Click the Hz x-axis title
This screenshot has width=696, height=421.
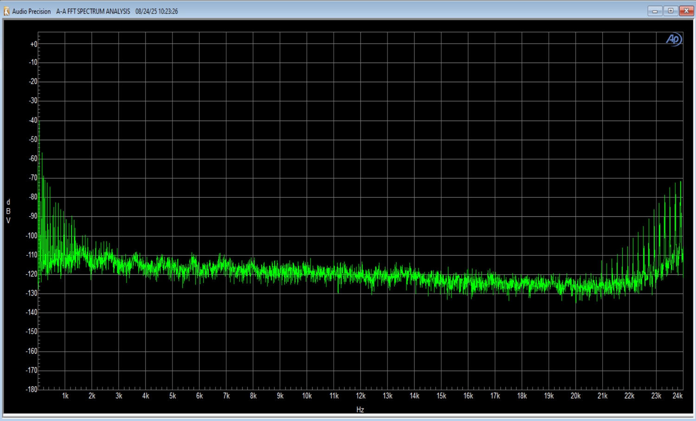(360, 409)
